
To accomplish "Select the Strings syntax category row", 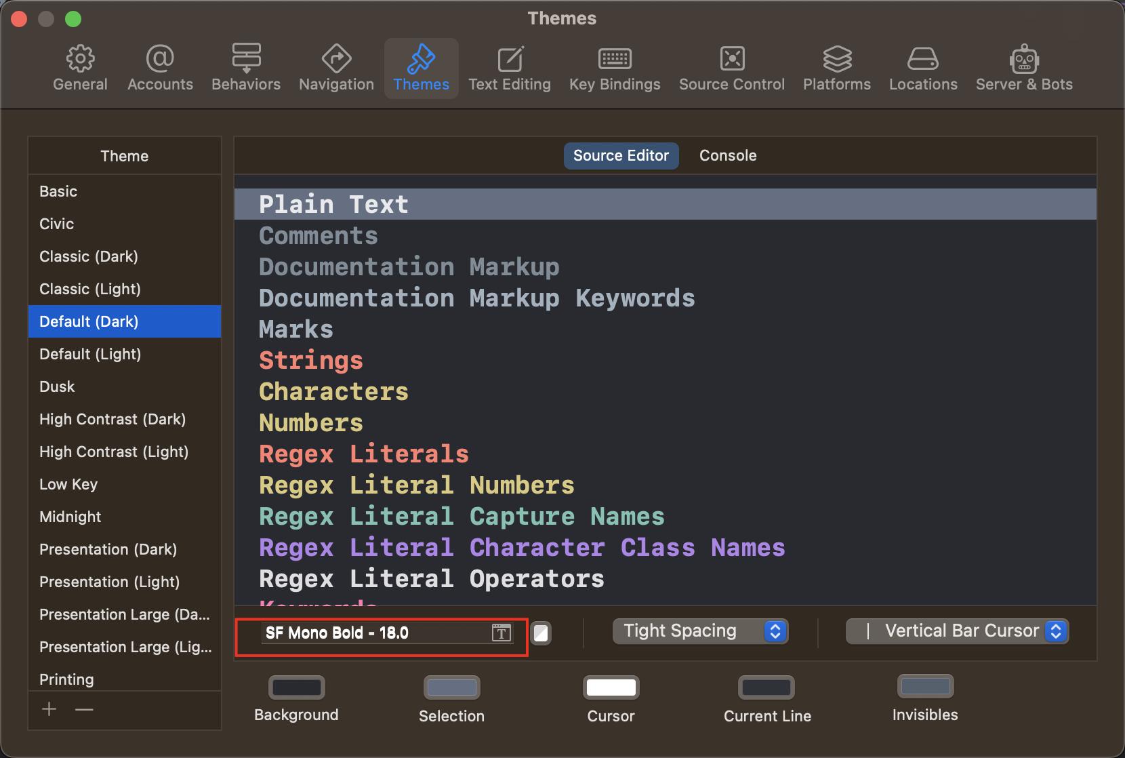I will coord(311,361).
